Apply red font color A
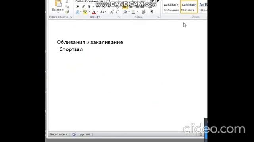254x142 pixels. click(94, 12)
